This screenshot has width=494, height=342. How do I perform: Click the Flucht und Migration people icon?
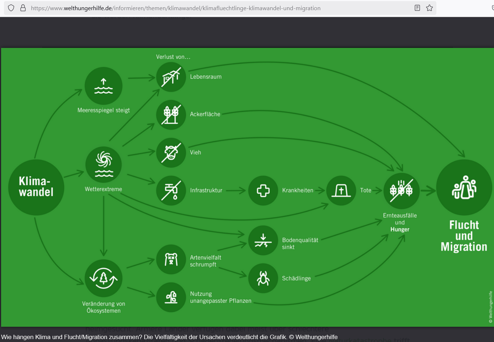(x=464, y=187)
